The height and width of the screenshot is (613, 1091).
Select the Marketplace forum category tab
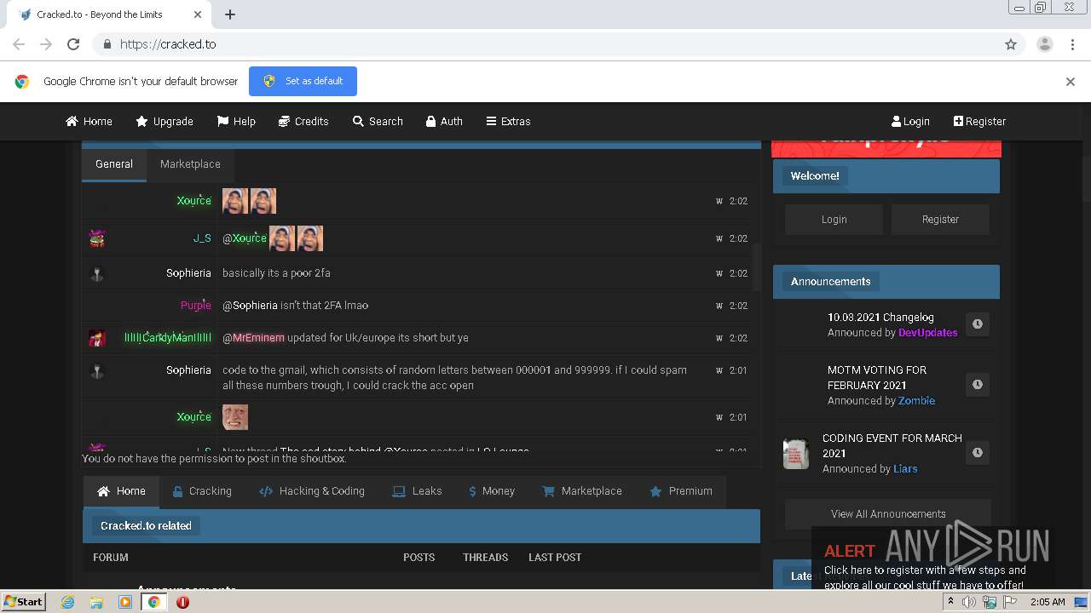point(582,491)
